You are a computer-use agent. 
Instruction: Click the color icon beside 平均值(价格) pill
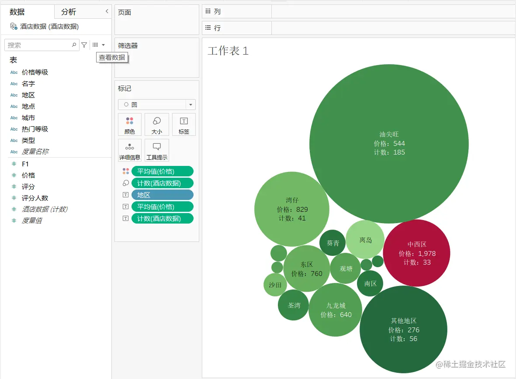coord(126,171)
